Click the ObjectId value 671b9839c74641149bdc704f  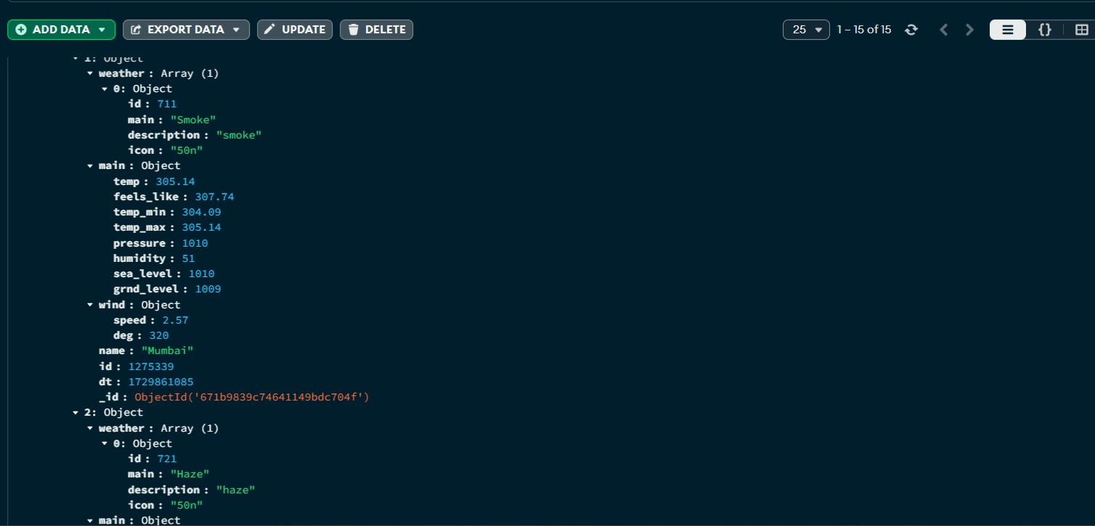click(252, 397)
